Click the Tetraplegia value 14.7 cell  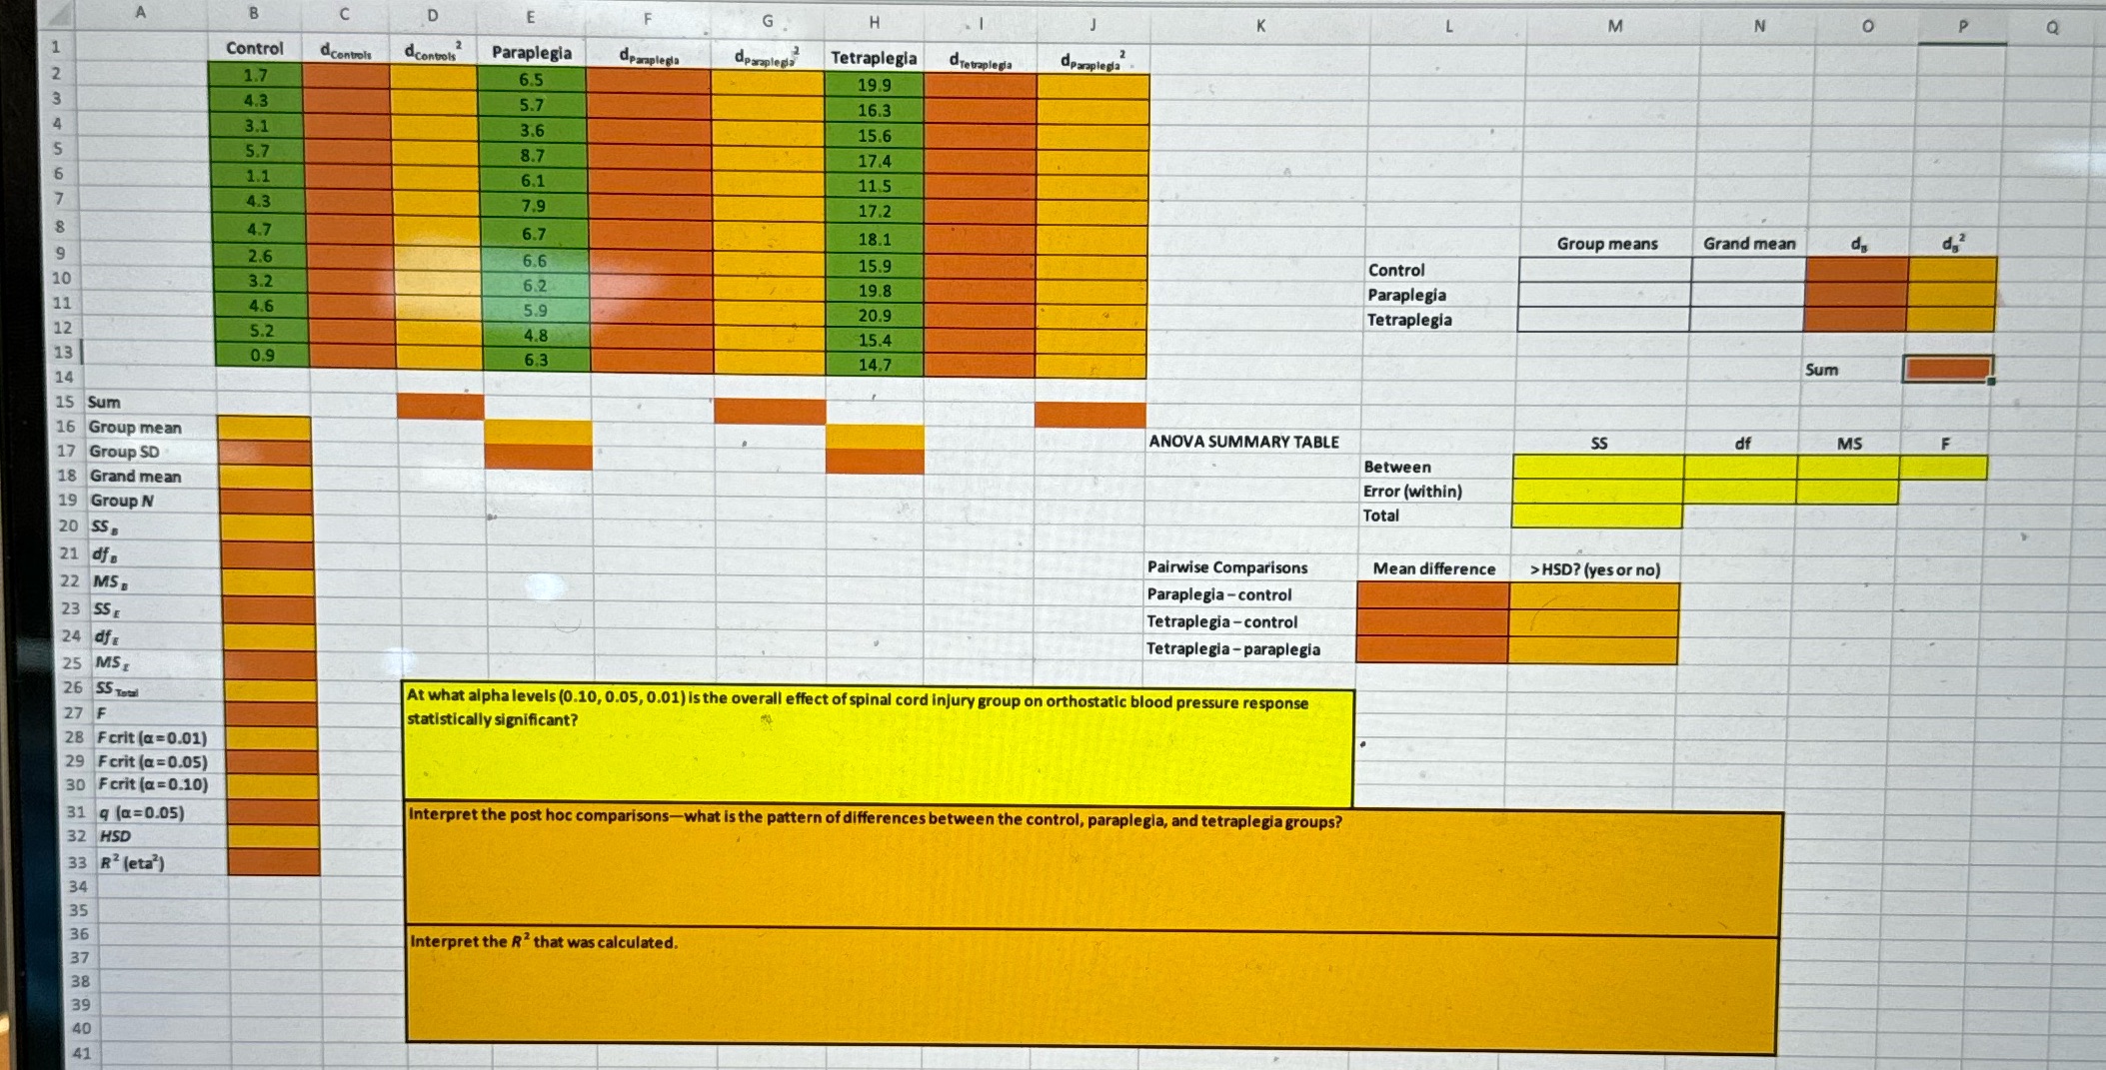[x=875, y=365]
